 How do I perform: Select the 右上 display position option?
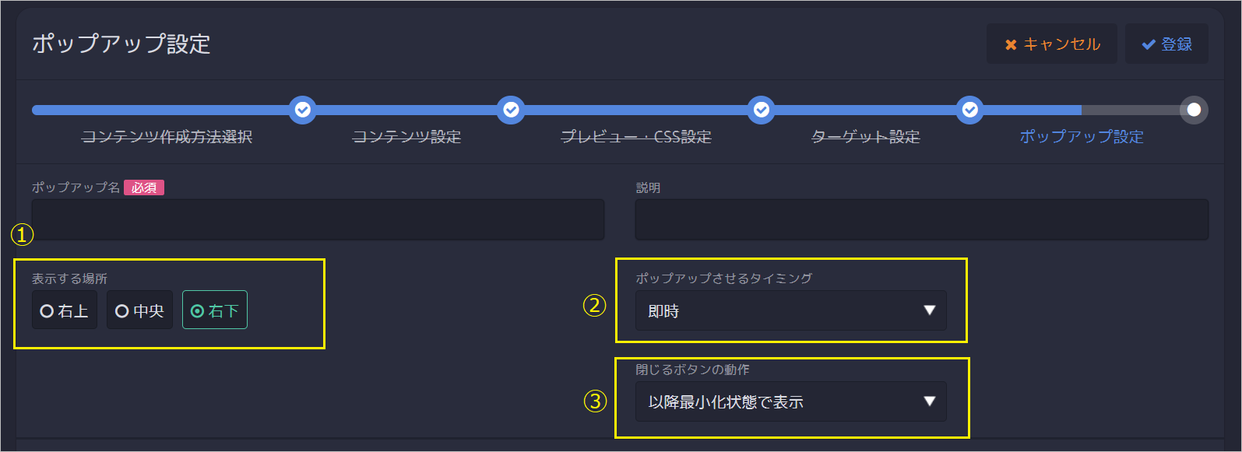coord(65,310)
